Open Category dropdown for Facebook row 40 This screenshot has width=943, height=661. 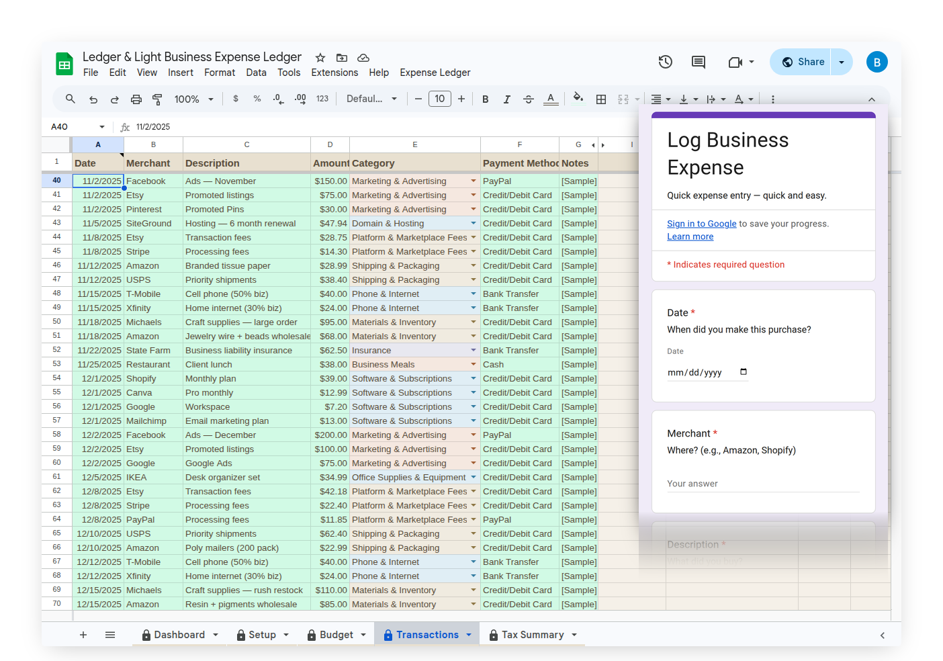click(x=474, y=181)
